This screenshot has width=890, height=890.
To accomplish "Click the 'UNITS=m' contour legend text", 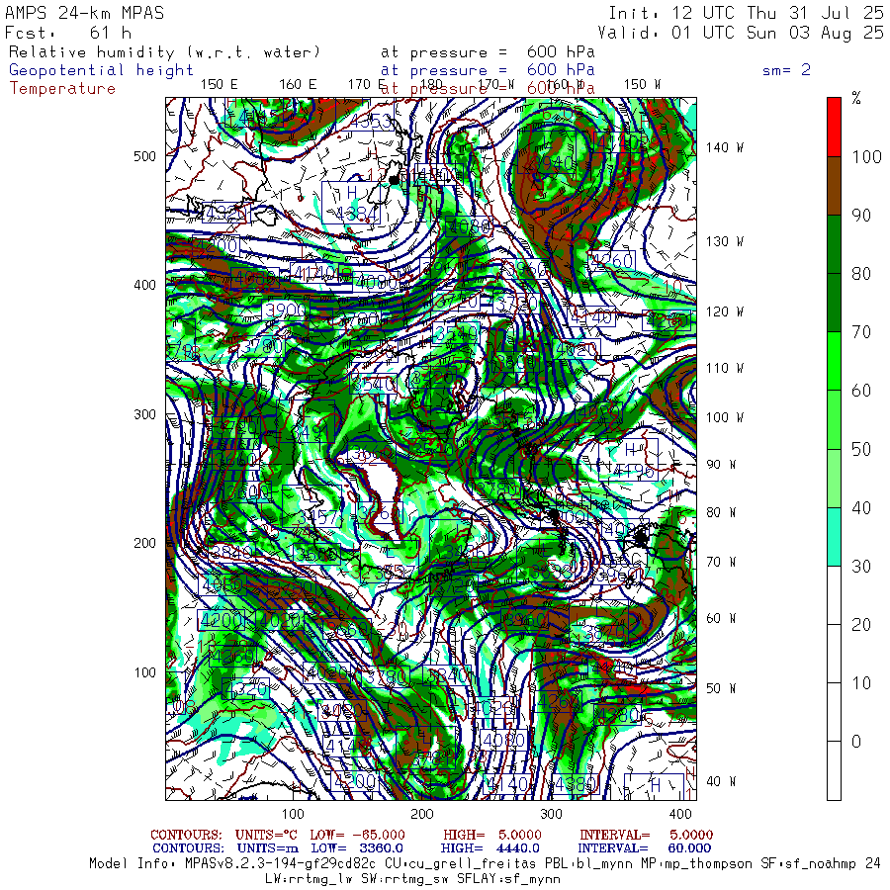I will coord(267,848).
